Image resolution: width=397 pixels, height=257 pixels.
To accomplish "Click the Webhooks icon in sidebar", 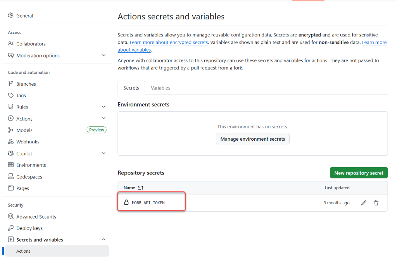I will coord(11,142).
